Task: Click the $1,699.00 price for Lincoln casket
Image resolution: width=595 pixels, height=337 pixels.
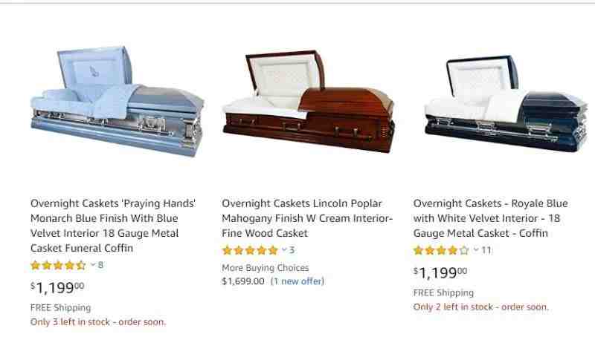Action: coord(243,281)
